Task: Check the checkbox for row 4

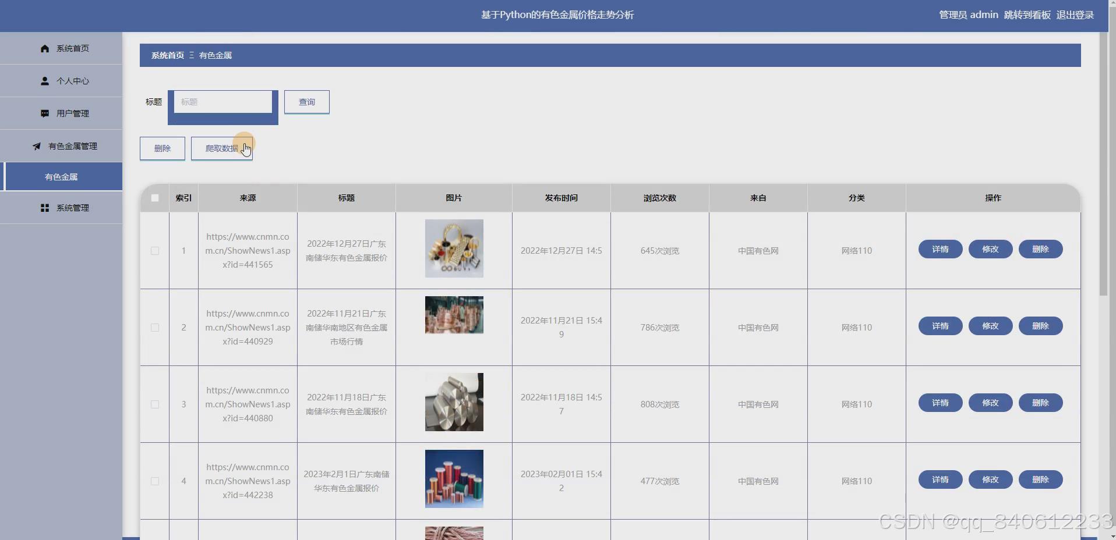Action: 155,481
